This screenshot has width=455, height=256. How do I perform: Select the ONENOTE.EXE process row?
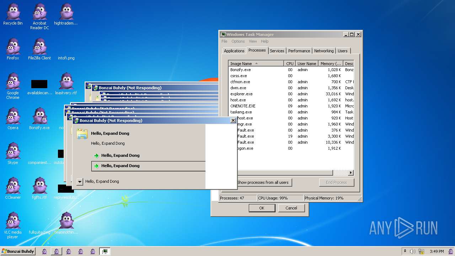tap(291, 106)
